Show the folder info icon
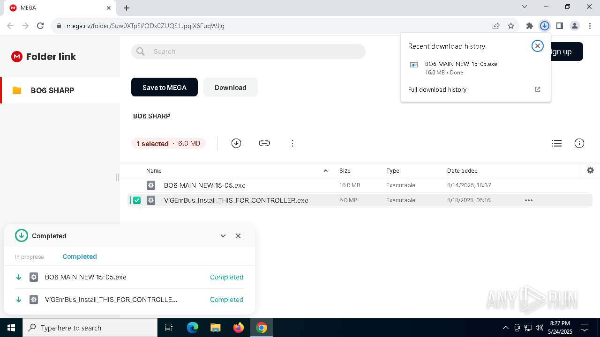The width and height of the screenshot is (600, 337). pyautogui.click(x=579, y=143)
